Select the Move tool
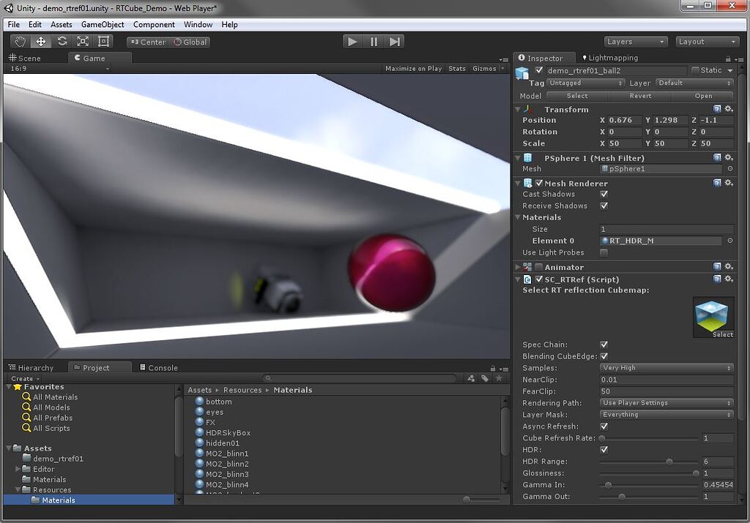Image resolution: width=750 pixels, height=523 pixels. pos(40,42)
